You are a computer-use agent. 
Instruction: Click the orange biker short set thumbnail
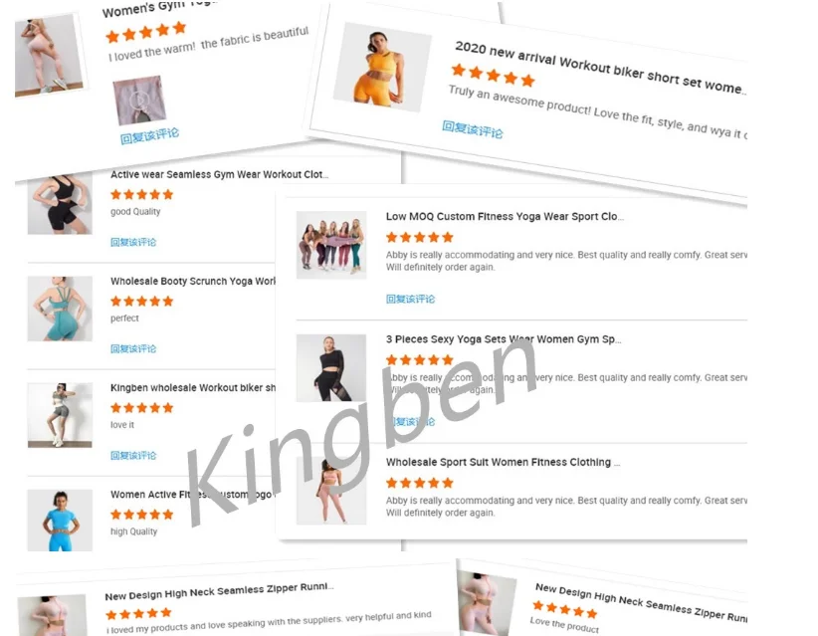[x=382, y=67]
